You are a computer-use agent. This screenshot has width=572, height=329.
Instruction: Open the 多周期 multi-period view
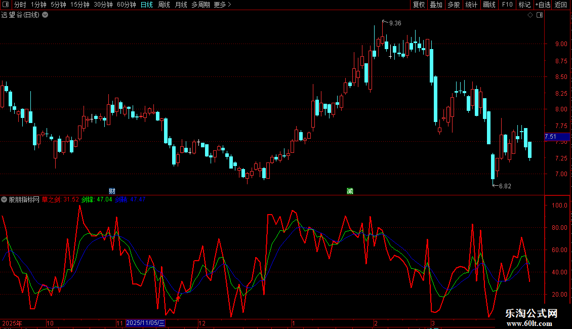coord(200,5)
